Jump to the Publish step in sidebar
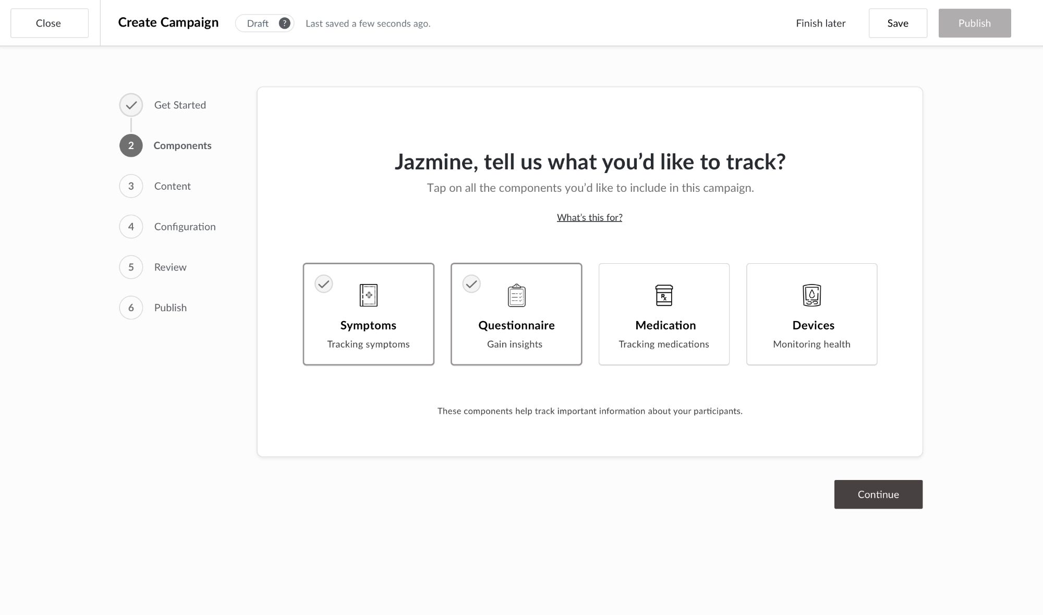Image resolution: width=1043 pixels, height=615 pixels. (x=170, y=308)
